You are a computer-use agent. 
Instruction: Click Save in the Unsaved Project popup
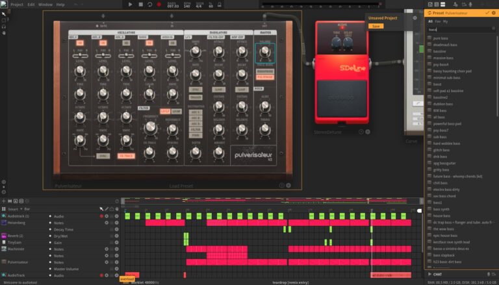tap(376, 26)
